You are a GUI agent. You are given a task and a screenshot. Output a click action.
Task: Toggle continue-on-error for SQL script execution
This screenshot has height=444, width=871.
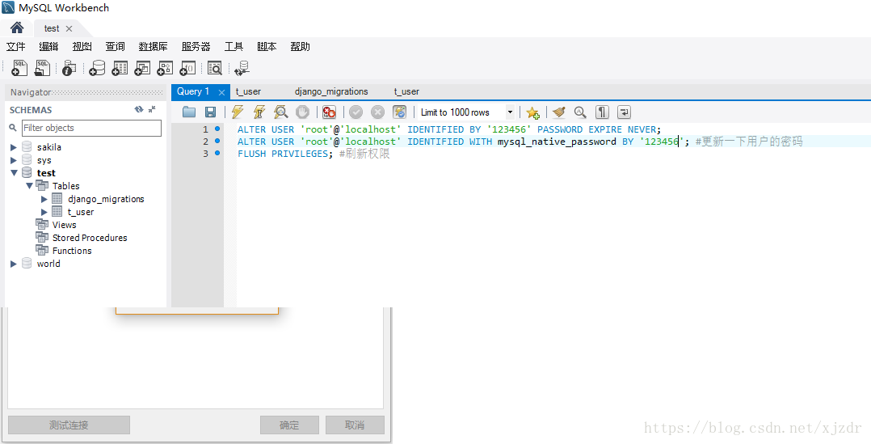[330, 112]
